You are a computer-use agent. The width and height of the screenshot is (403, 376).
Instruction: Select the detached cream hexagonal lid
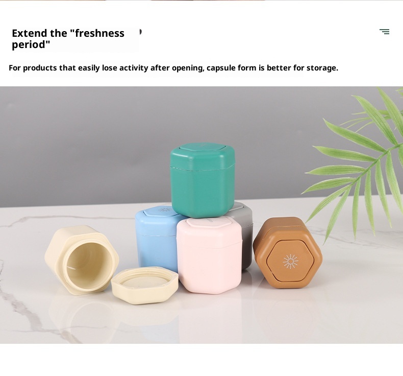(145, 285)
